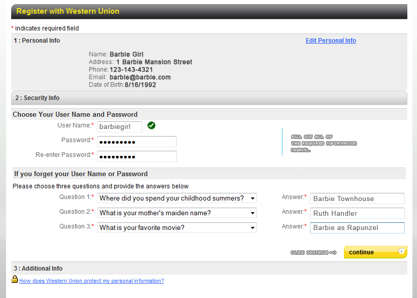Select the phone number 123-143-4321
Screen dimensions: 417x298
coord(131,70)
